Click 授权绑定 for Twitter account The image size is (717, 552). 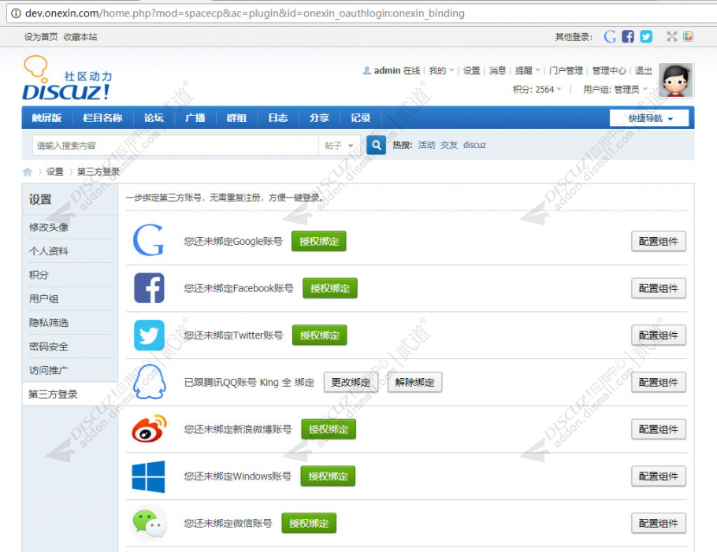pyautogui.click(x=319, y=335)
